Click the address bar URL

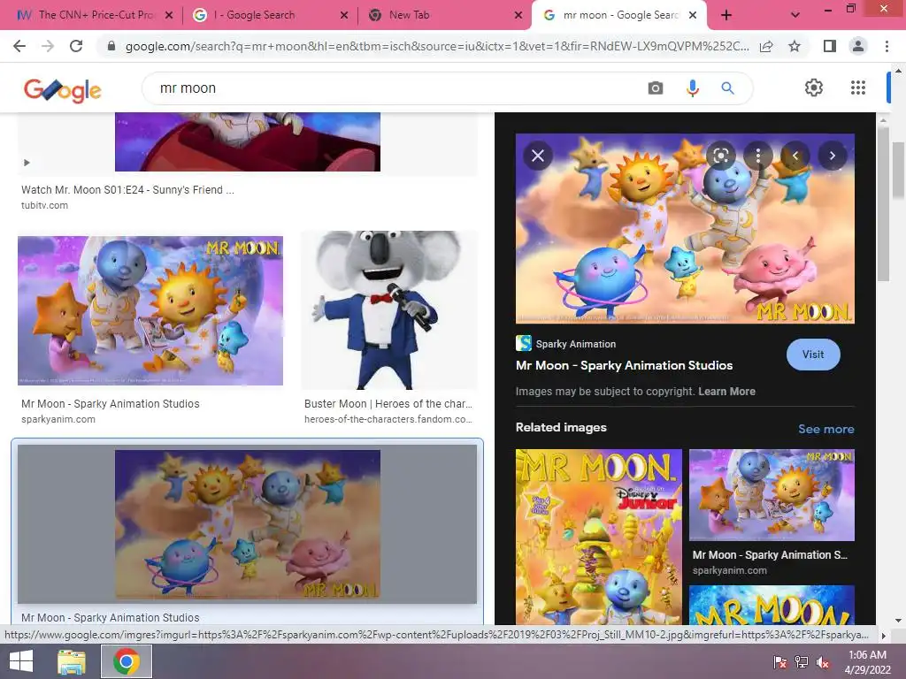point(437,46)
